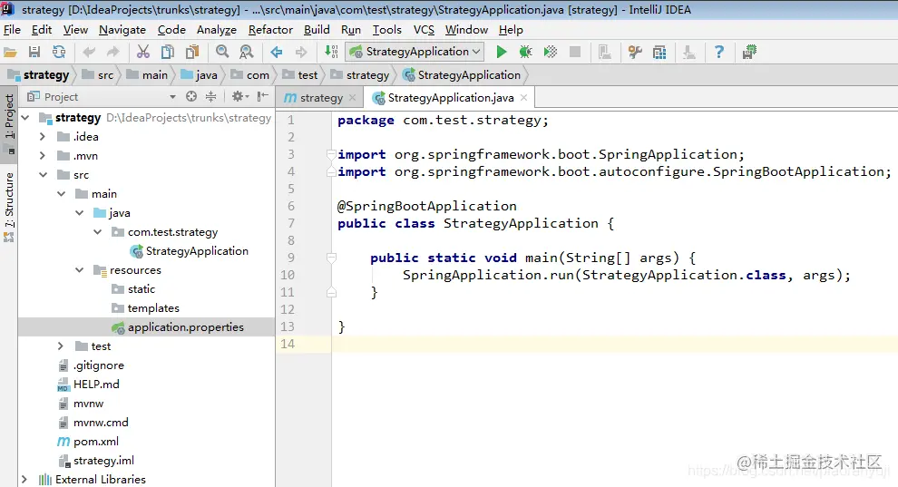Viewport: 898px width, 487px height.
Task: Click the Synchronize toolbar icon
Action: [x=59, y=52]
